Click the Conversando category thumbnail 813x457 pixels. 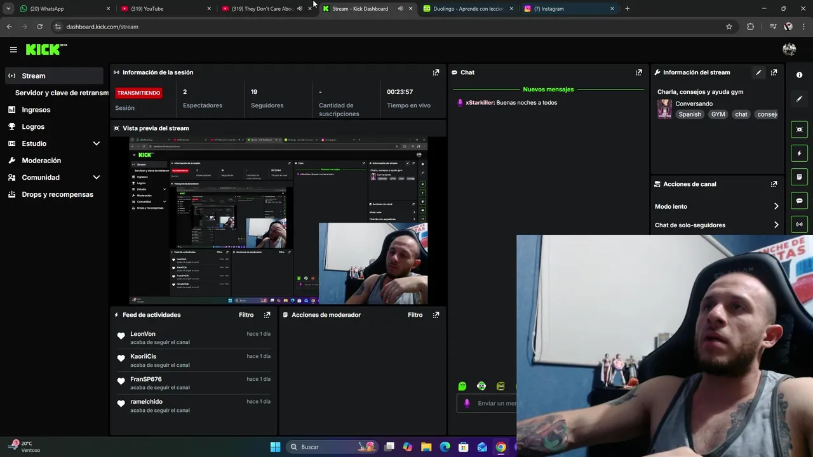point(664,109)
